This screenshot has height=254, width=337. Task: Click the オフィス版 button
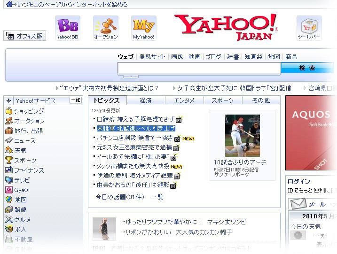pos(25,36)
